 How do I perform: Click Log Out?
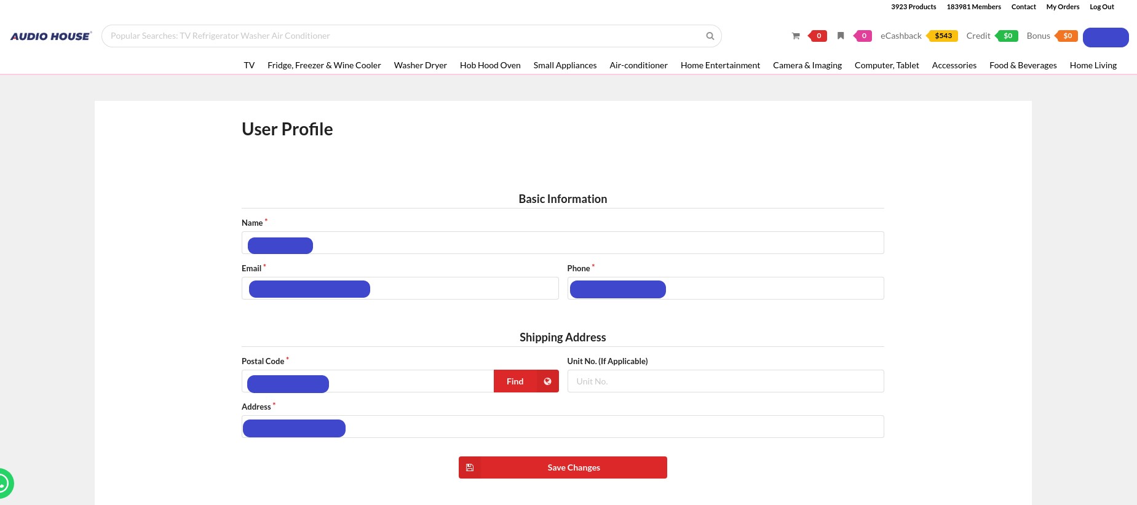(1102, 7)
